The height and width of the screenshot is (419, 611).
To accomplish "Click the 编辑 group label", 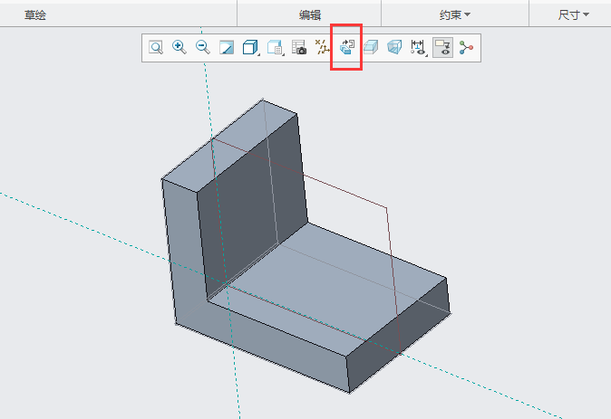I will click(x=310, y=15).
